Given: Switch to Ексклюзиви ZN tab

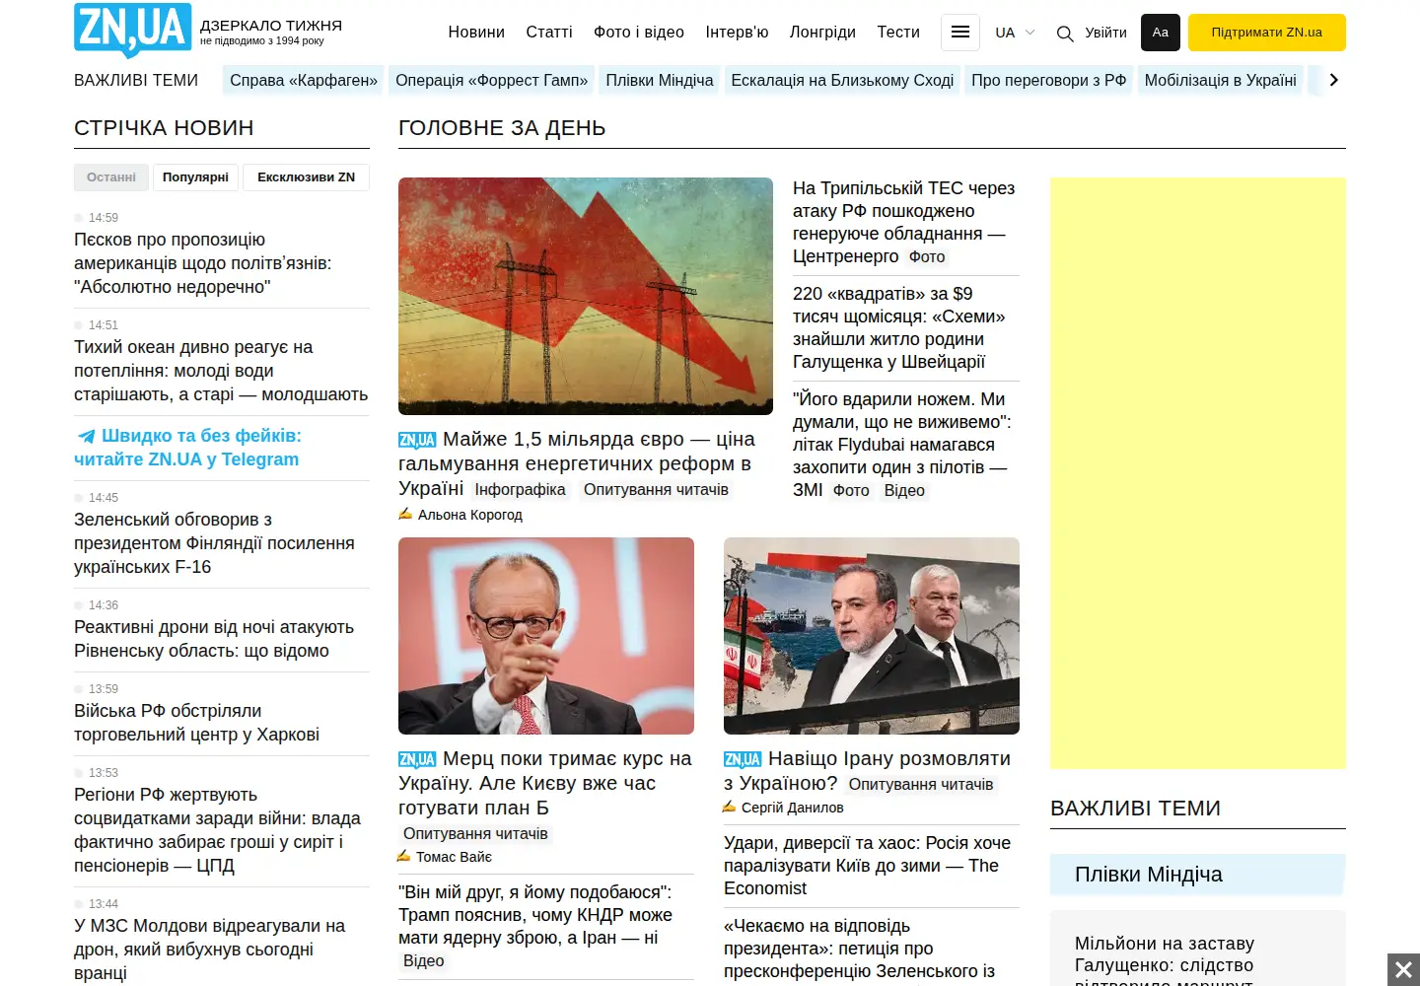Looking at the screenshot, I should [x=306, y=177].
